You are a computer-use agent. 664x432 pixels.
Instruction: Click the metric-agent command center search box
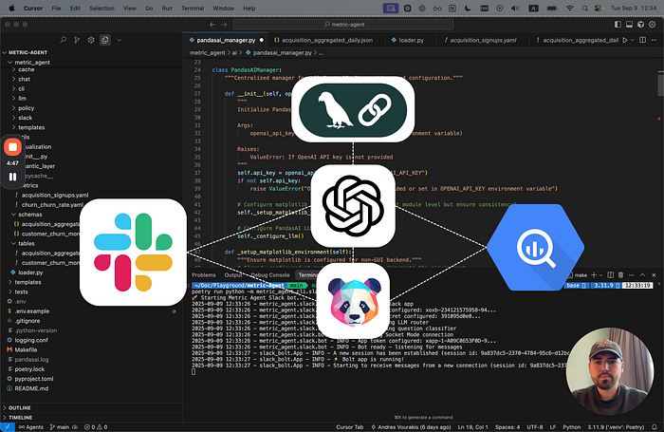click(x=343, y=25)
